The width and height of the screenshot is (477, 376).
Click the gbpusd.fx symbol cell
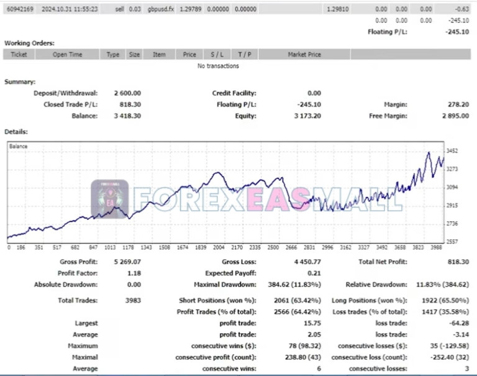pyautogui.click(x=161, y=9)
